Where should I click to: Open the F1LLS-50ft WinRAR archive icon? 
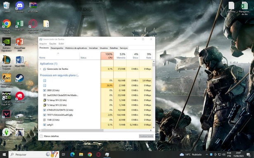(33, 7)
